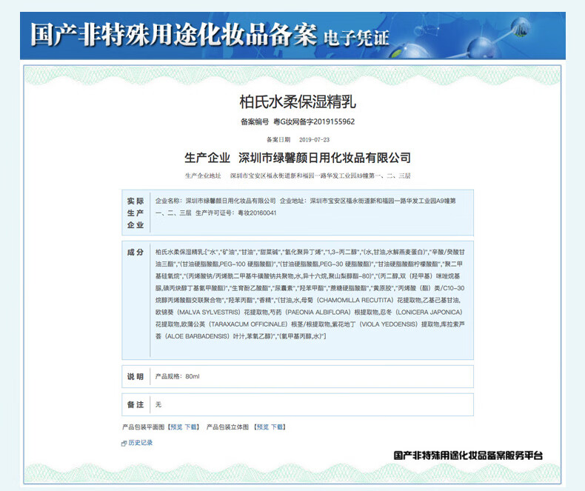Download the 产品包装立体图 file
This screenshot has width=585, height=491.
(x=278, y=427)
